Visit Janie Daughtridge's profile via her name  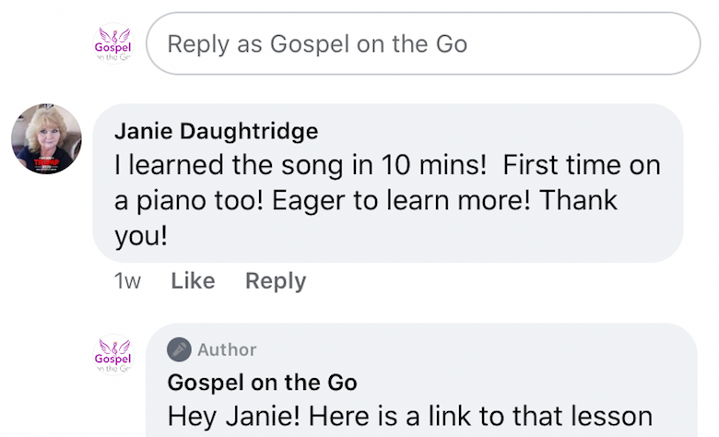coord(217,131)
